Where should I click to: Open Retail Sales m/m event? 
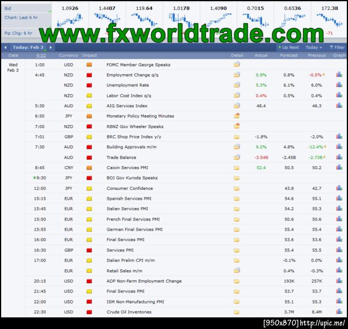pyautogui.click(x=124, y=270)
